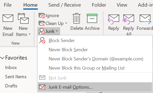Click the Junk E-mail Options icon in menu
This screenshot has height=93, width=153.
[x=42, y=87]
